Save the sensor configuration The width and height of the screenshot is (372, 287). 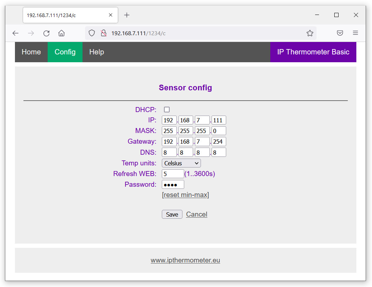point(172,214)
